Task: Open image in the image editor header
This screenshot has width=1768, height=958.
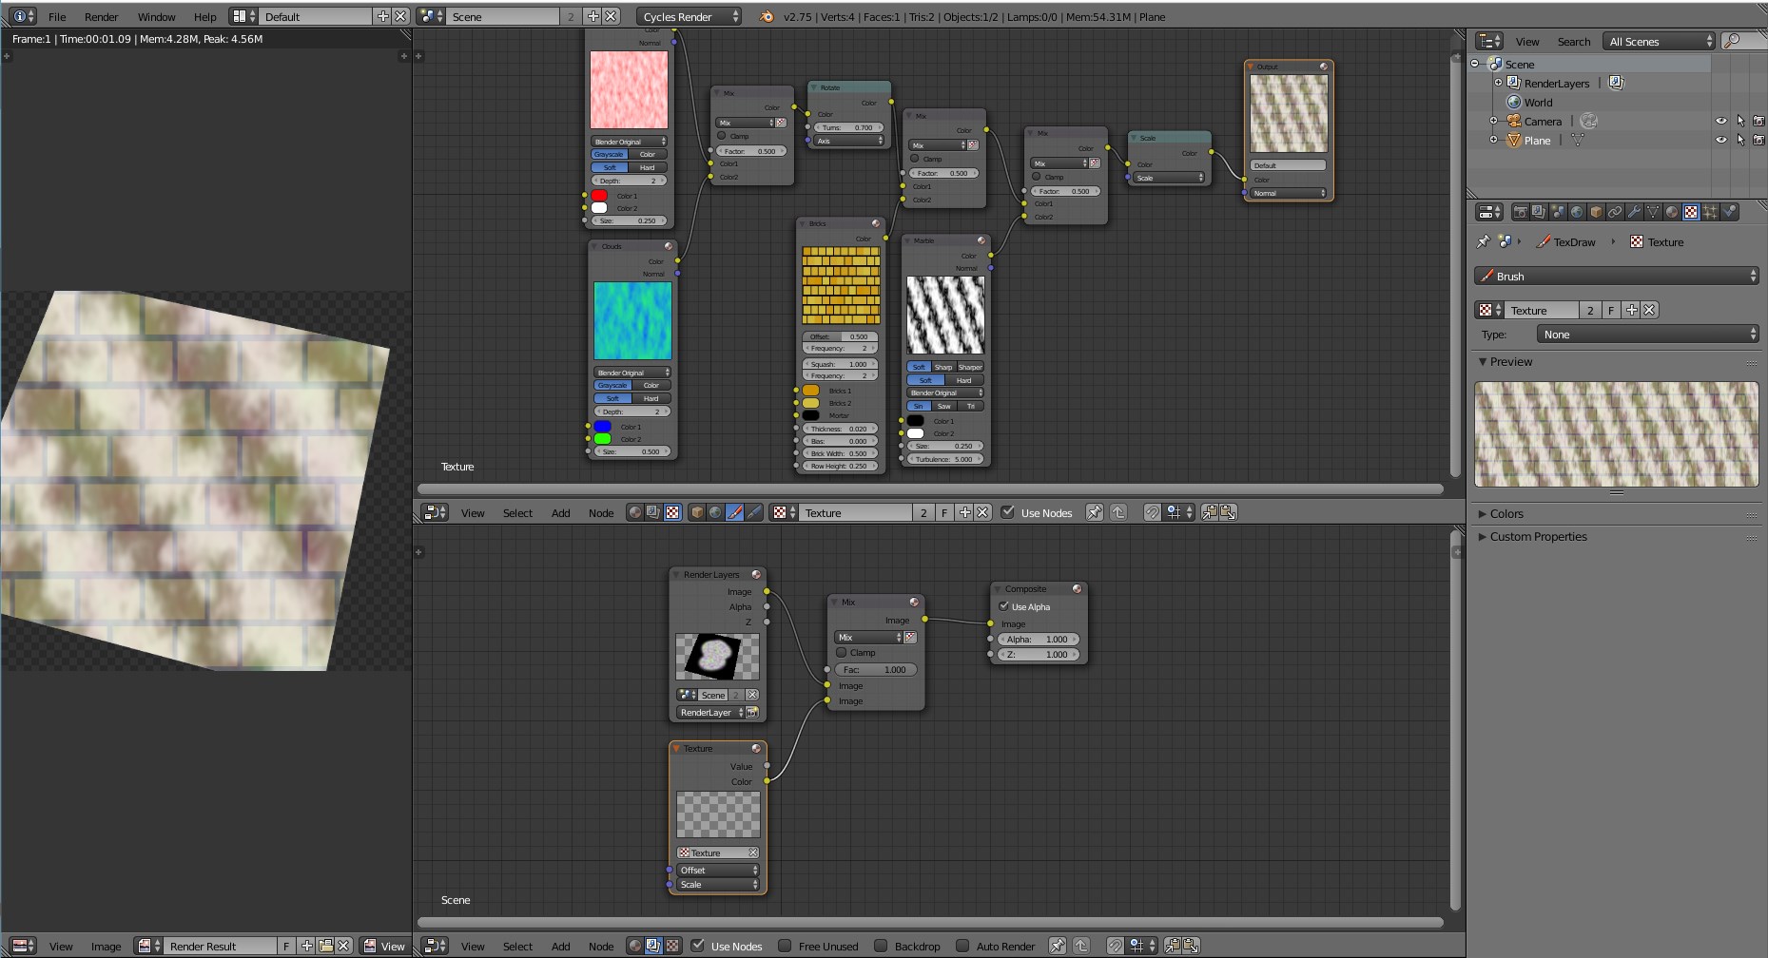Action: pos(325,946)
